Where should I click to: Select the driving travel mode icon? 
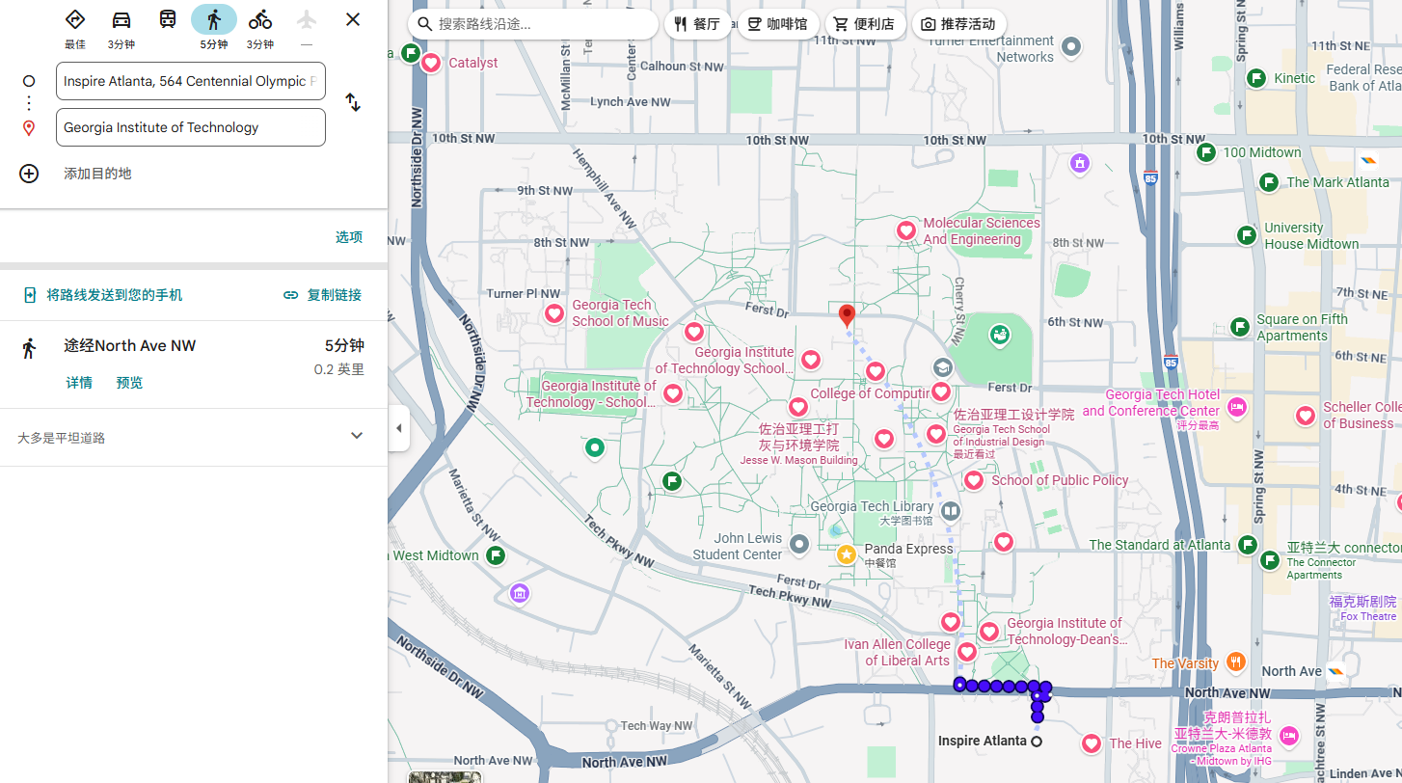tap(121, 20)
